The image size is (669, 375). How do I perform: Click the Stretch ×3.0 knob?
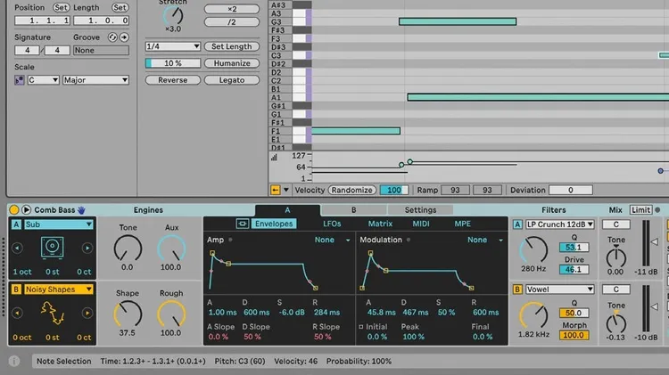coord(173,16)
